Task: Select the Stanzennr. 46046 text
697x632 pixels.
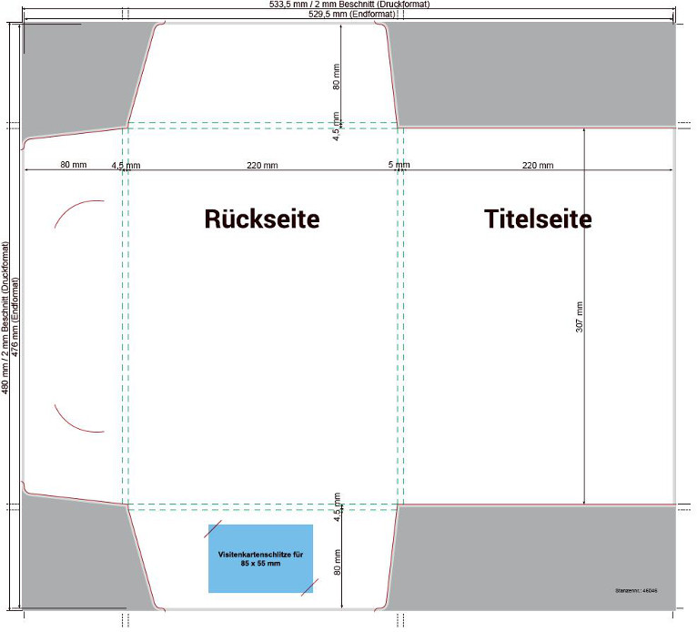Action: (636, 591)
